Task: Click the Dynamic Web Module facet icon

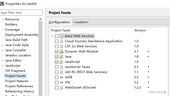Action: click(x=61, y=51)
